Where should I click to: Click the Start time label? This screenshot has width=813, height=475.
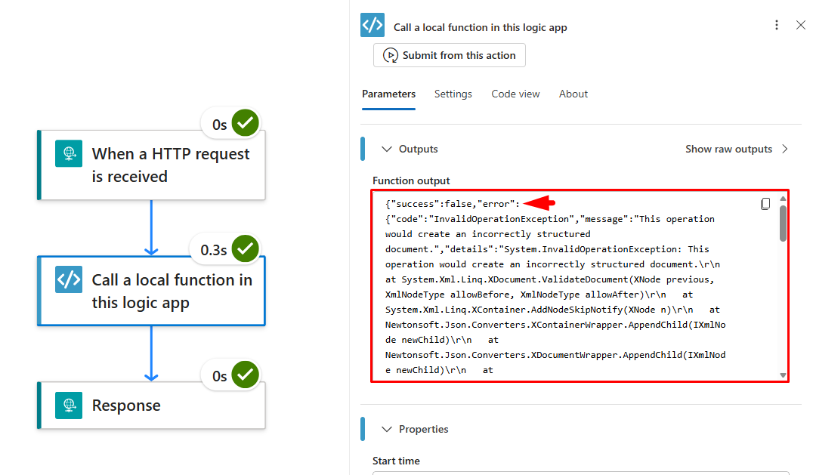pos(396,461)
